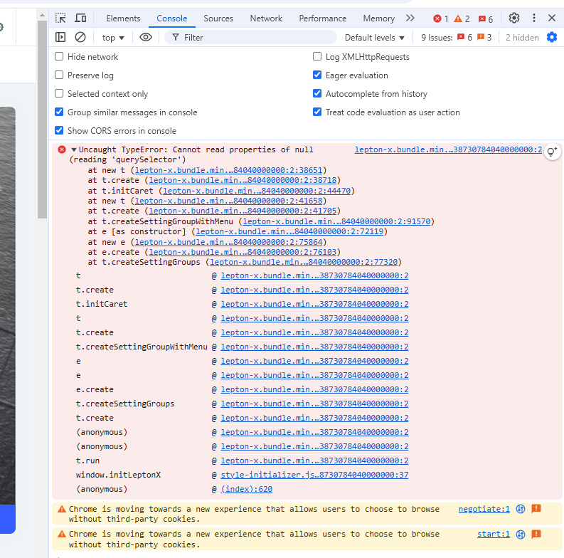The width and height of the screenshot is (564, 558).
Task: Open the style-initializer.js source link
Action: pyautogui.click(x=314, y=475)
